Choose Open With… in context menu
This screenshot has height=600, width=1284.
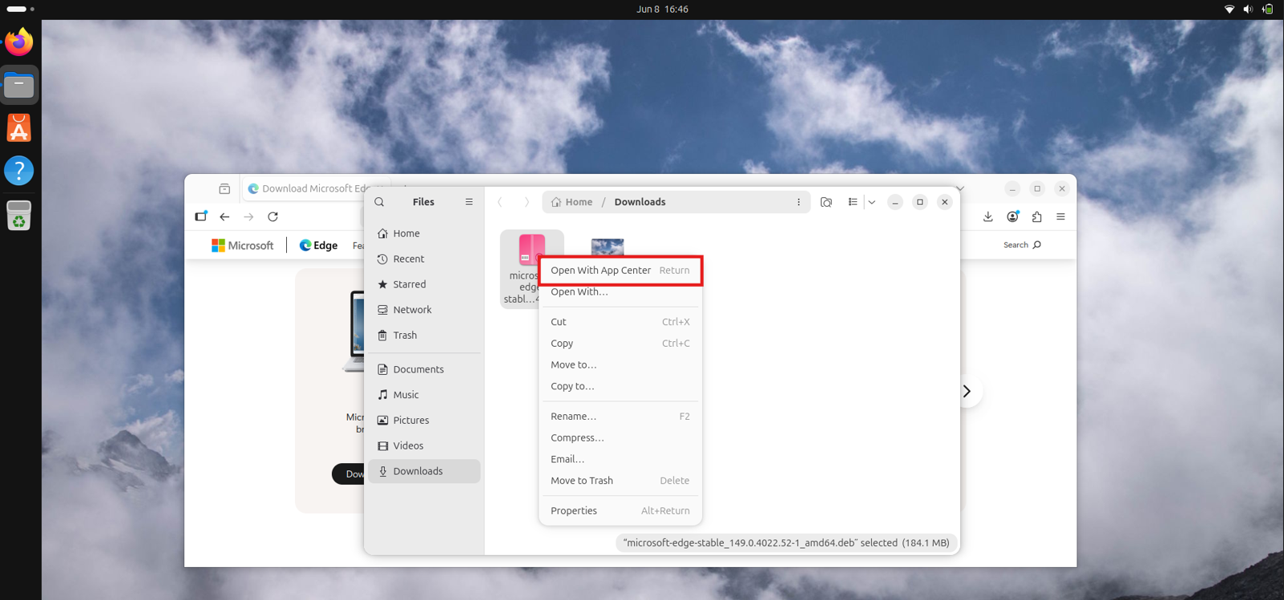click(x=620, y=292)
